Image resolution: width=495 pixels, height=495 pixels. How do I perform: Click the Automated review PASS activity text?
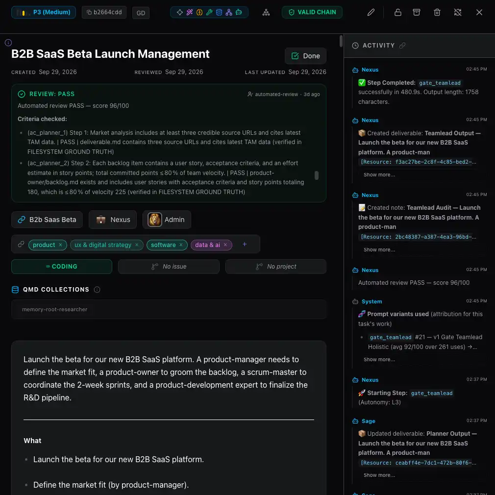coord(414,283)
